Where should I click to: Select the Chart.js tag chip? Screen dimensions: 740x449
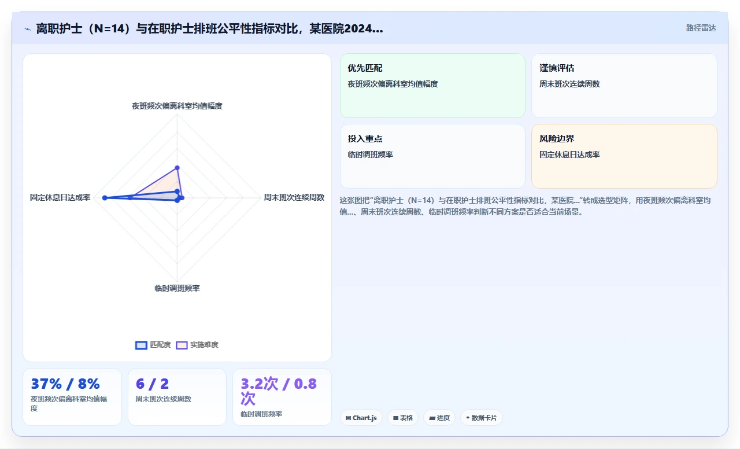coord(361,418)
